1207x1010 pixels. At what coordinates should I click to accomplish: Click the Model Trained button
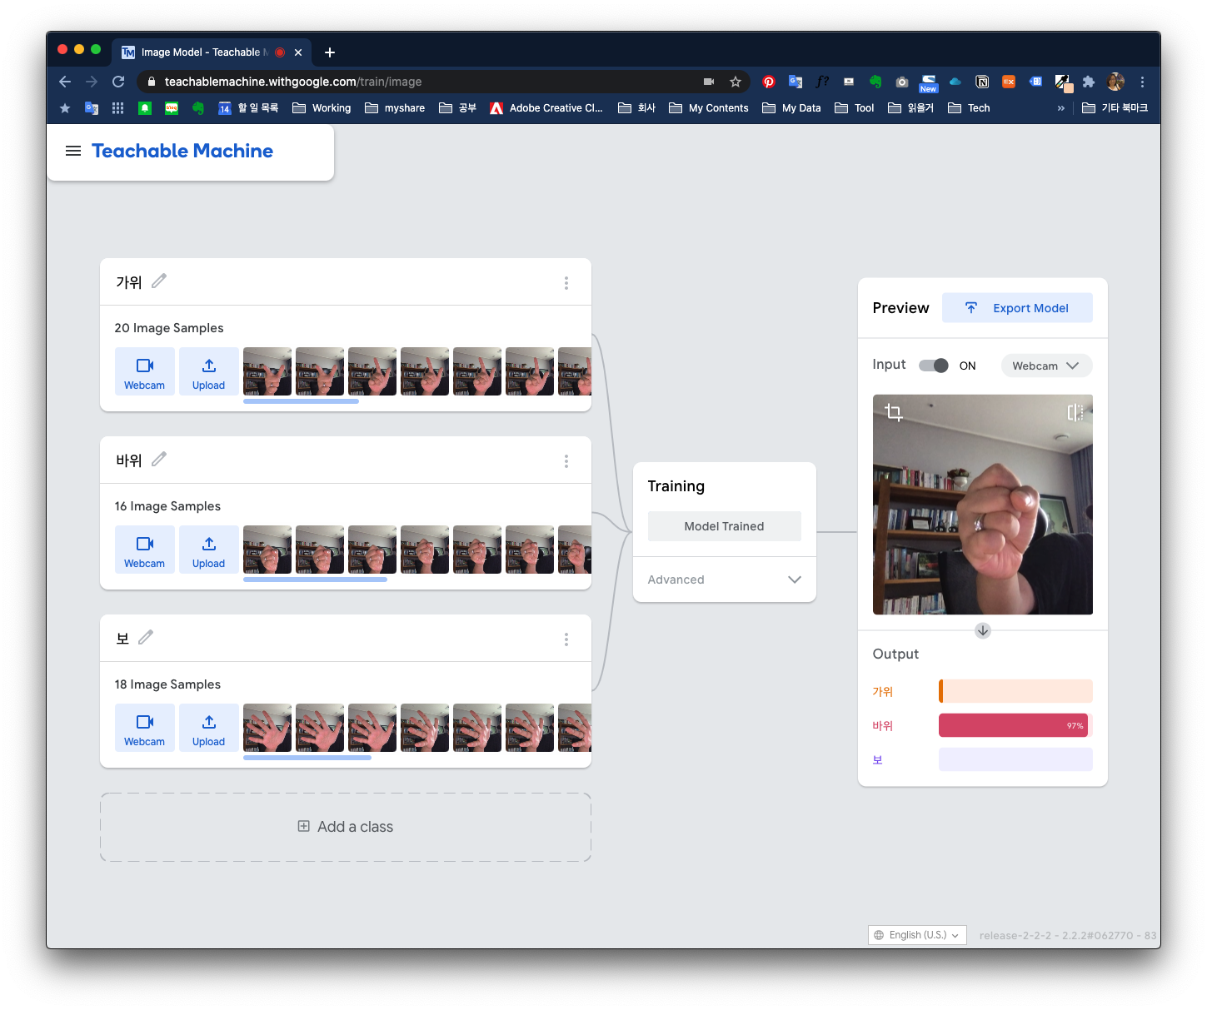[725, 526]
